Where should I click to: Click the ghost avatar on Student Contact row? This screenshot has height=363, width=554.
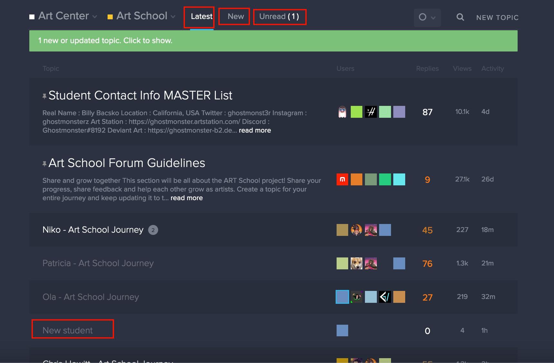(342, 112)
